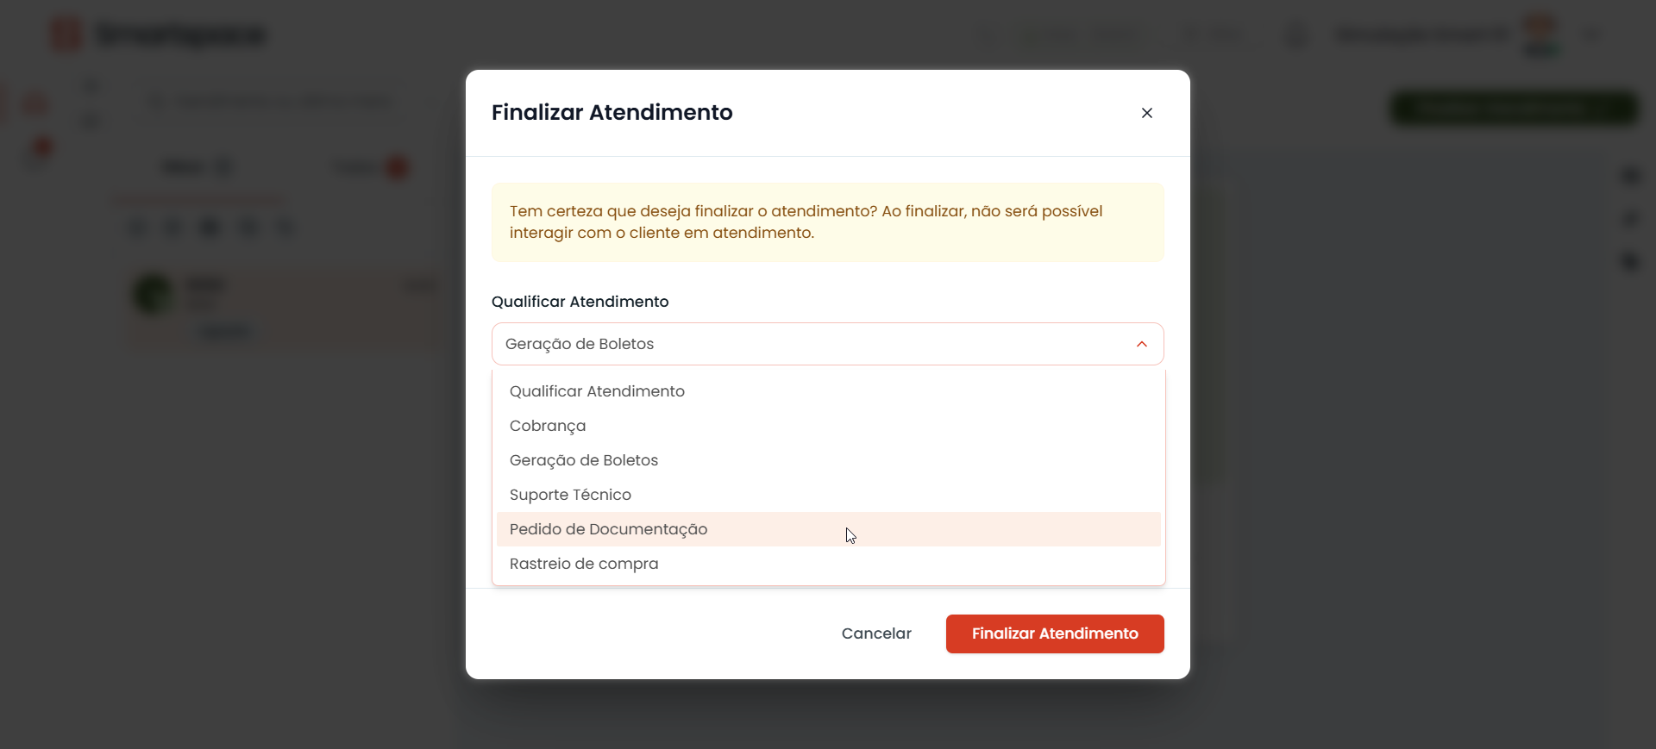The height and width of the screenshot is (749, 1656).
Task: Expand the user menu arrow in header
Action: [1591, 34]
